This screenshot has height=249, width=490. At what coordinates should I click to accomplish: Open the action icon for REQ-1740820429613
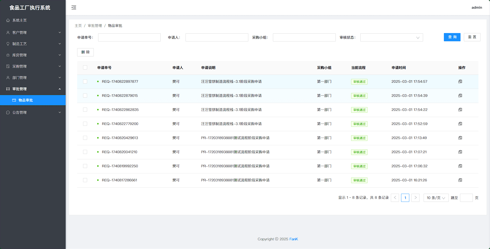point(460,138)
